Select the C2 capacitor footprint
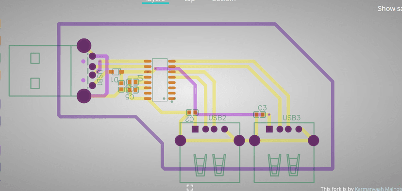 pyautogui.click(x=192, y=112)
